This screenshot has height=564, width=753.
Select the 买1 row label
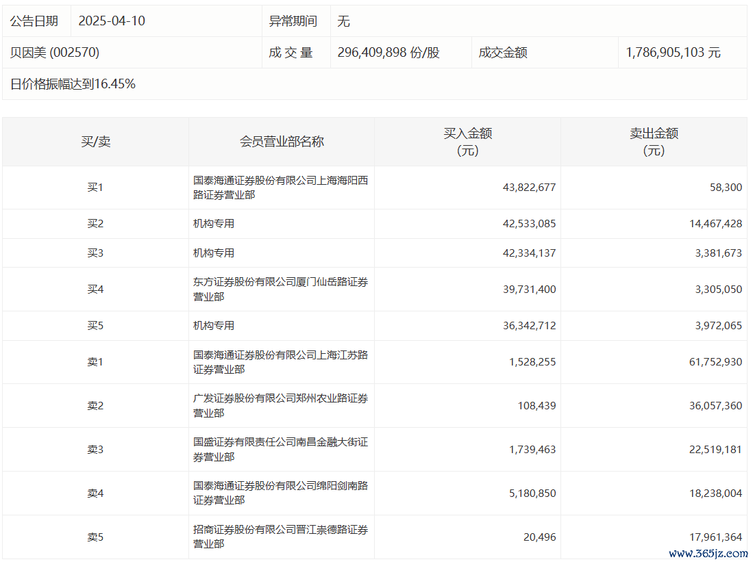95,188
